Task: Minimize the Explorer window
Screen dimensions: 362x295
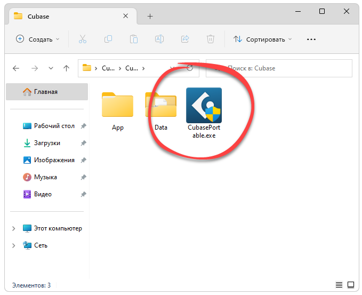Action: point(298,11)
